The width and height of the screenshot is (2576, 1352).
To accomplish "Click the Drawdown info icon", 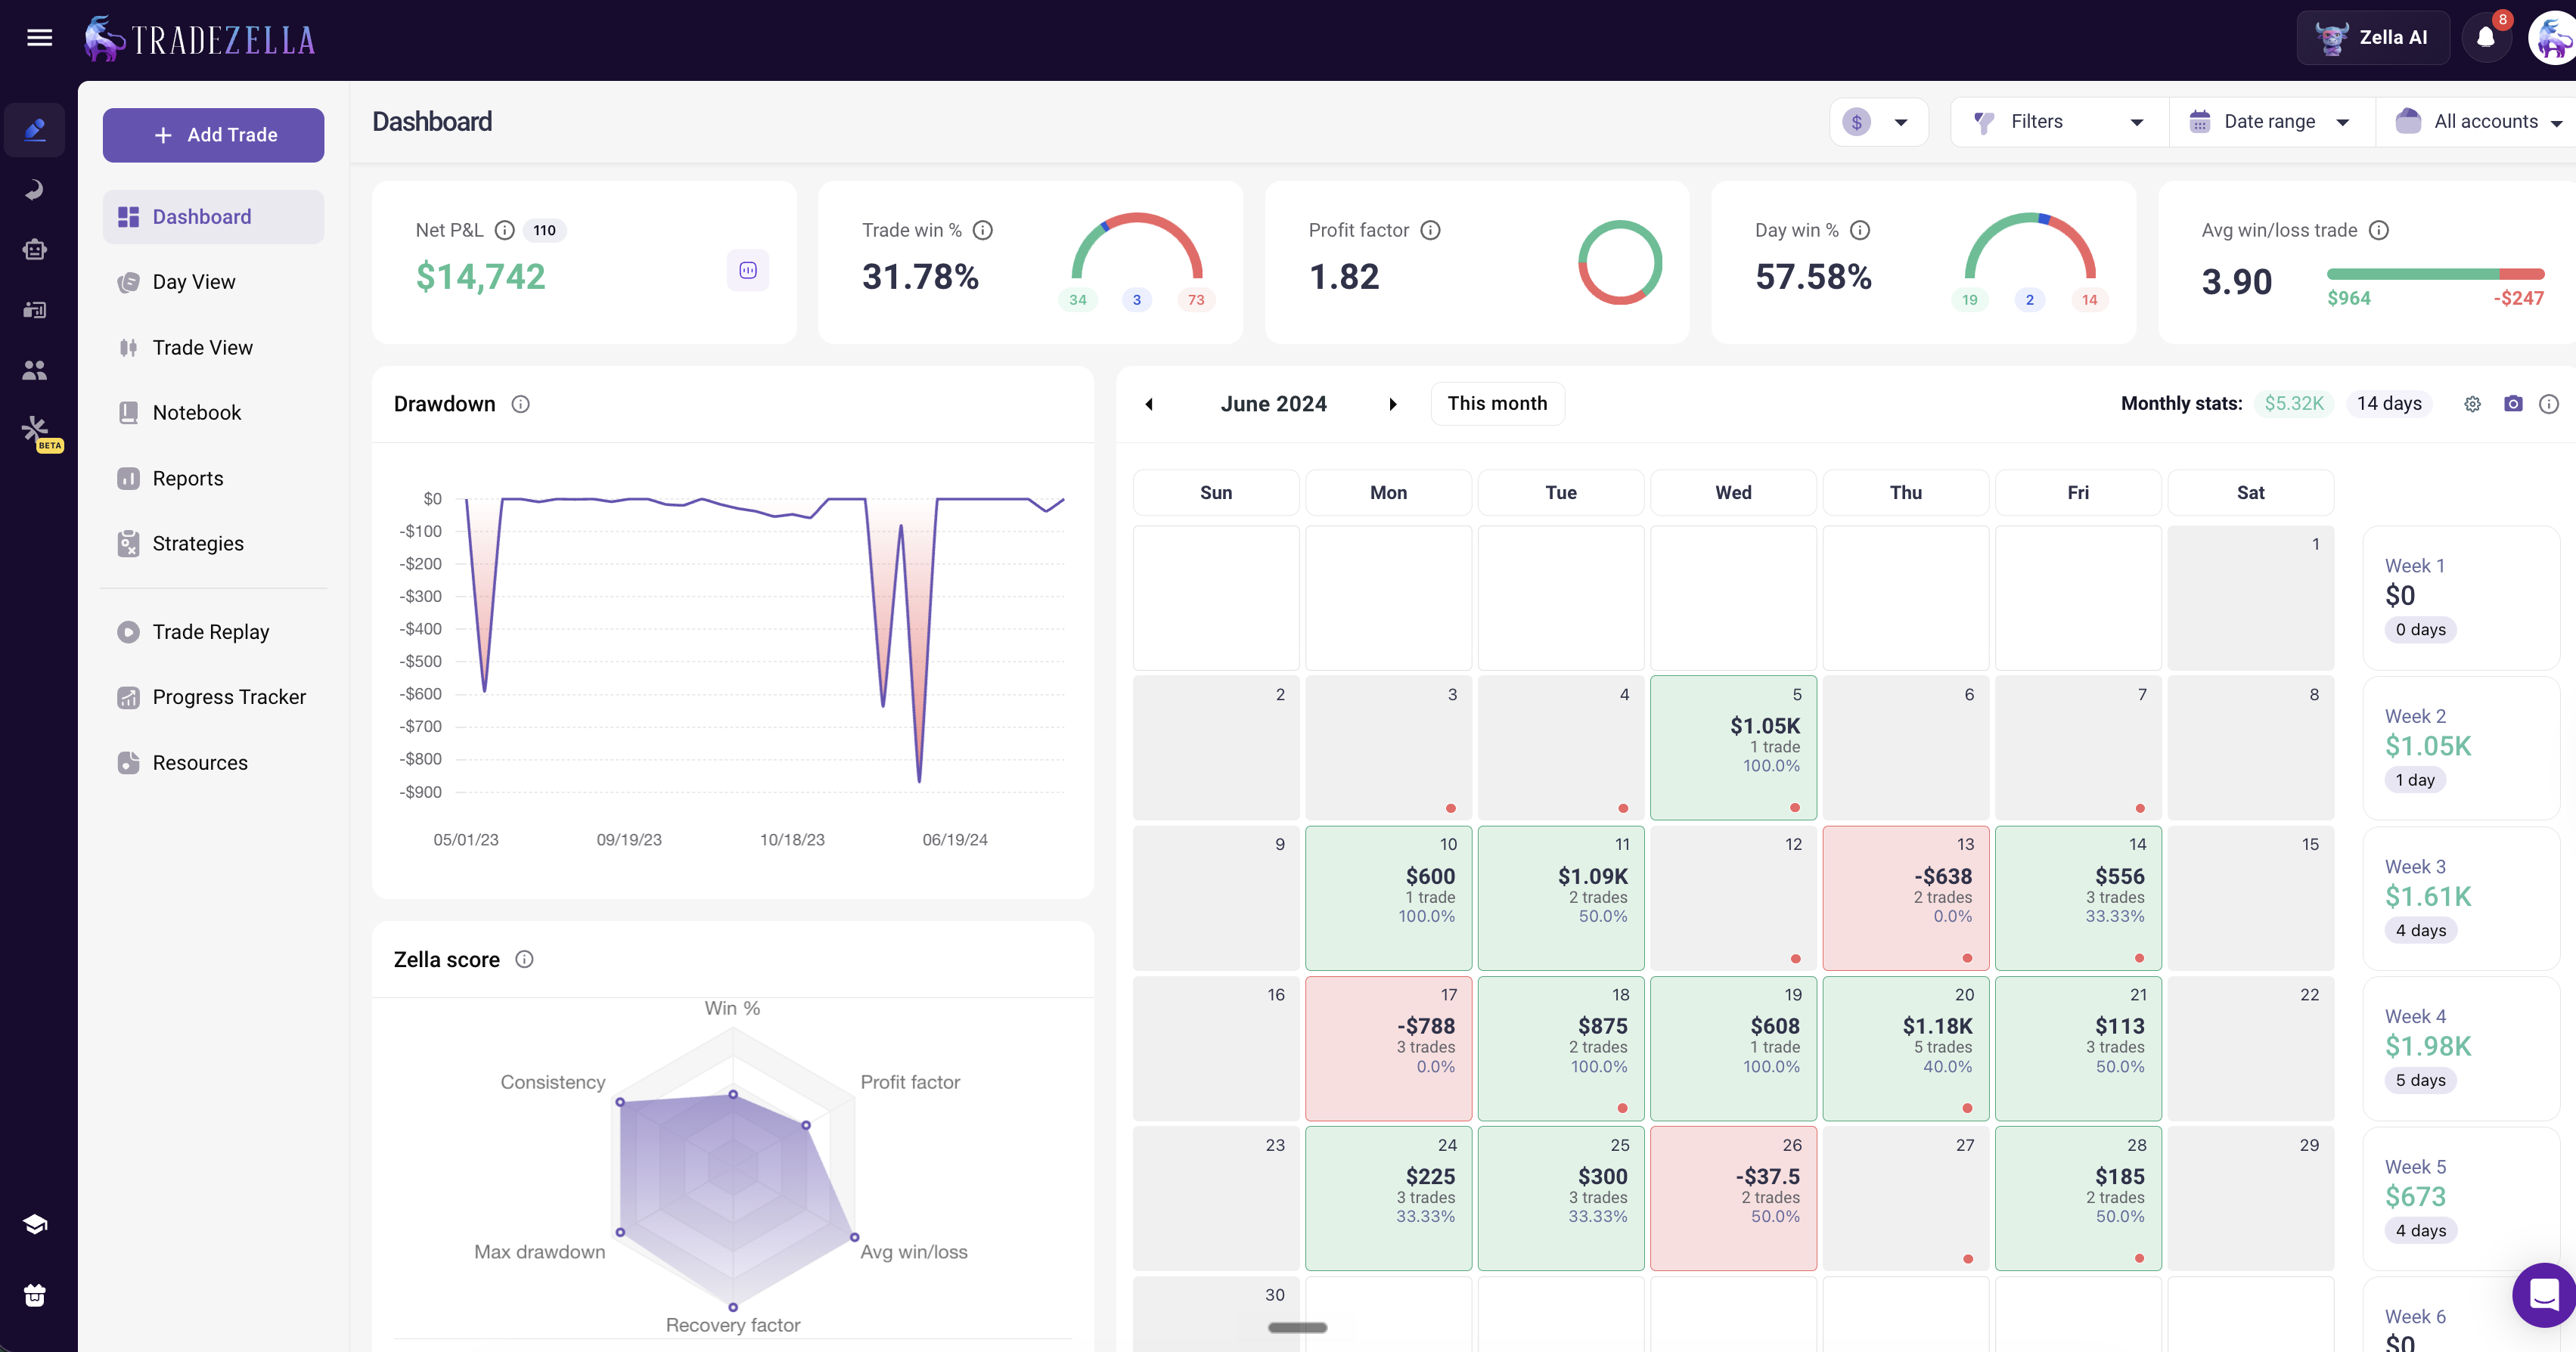I will click(521, 404).
